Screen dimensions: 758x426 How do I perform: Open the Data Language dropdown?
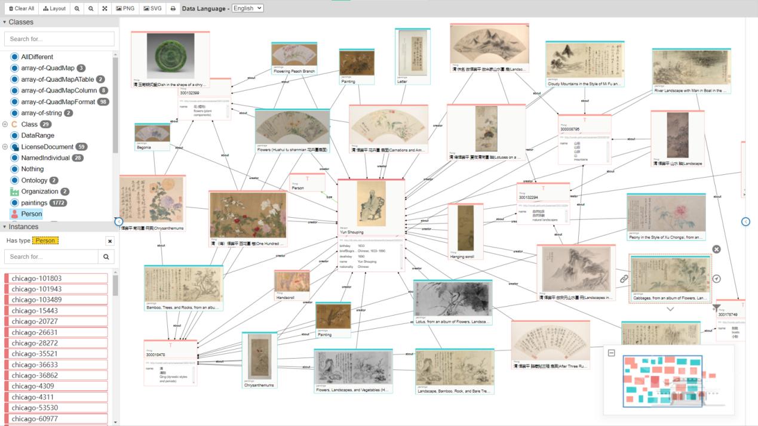[x=247, y=8]
